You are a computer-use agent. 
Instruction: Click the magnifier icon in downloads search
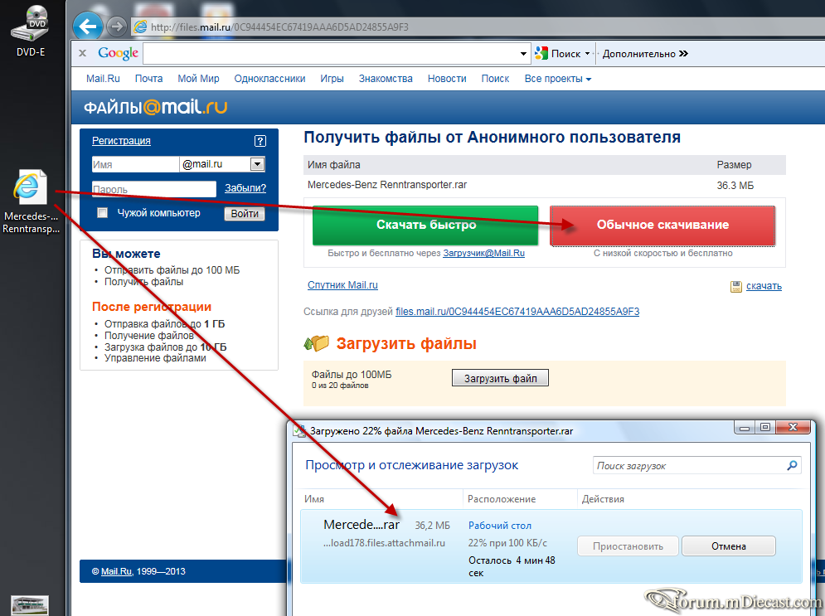[792, 465]
